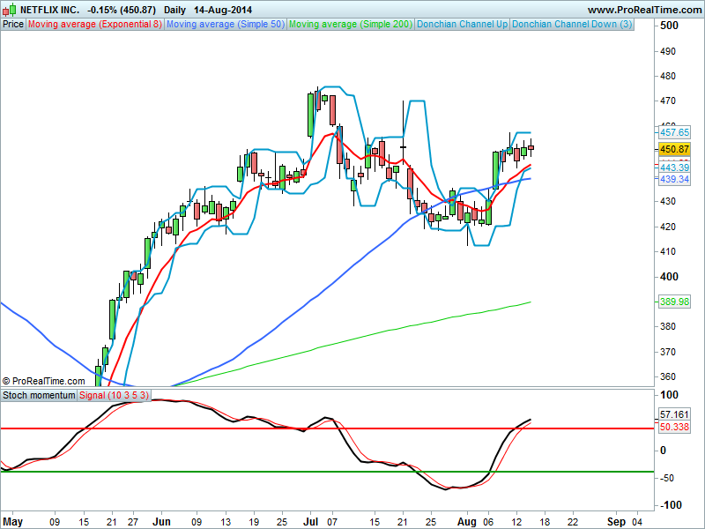Select the Price legend tab

pyautogui.click(x=13, y=24)
